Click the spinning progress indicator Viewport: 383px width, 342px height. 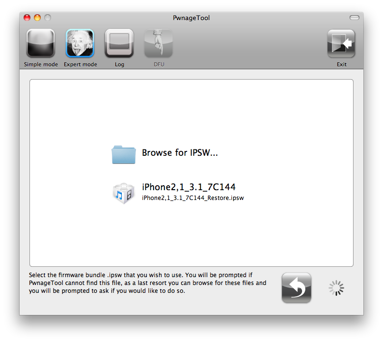[336, 288]
